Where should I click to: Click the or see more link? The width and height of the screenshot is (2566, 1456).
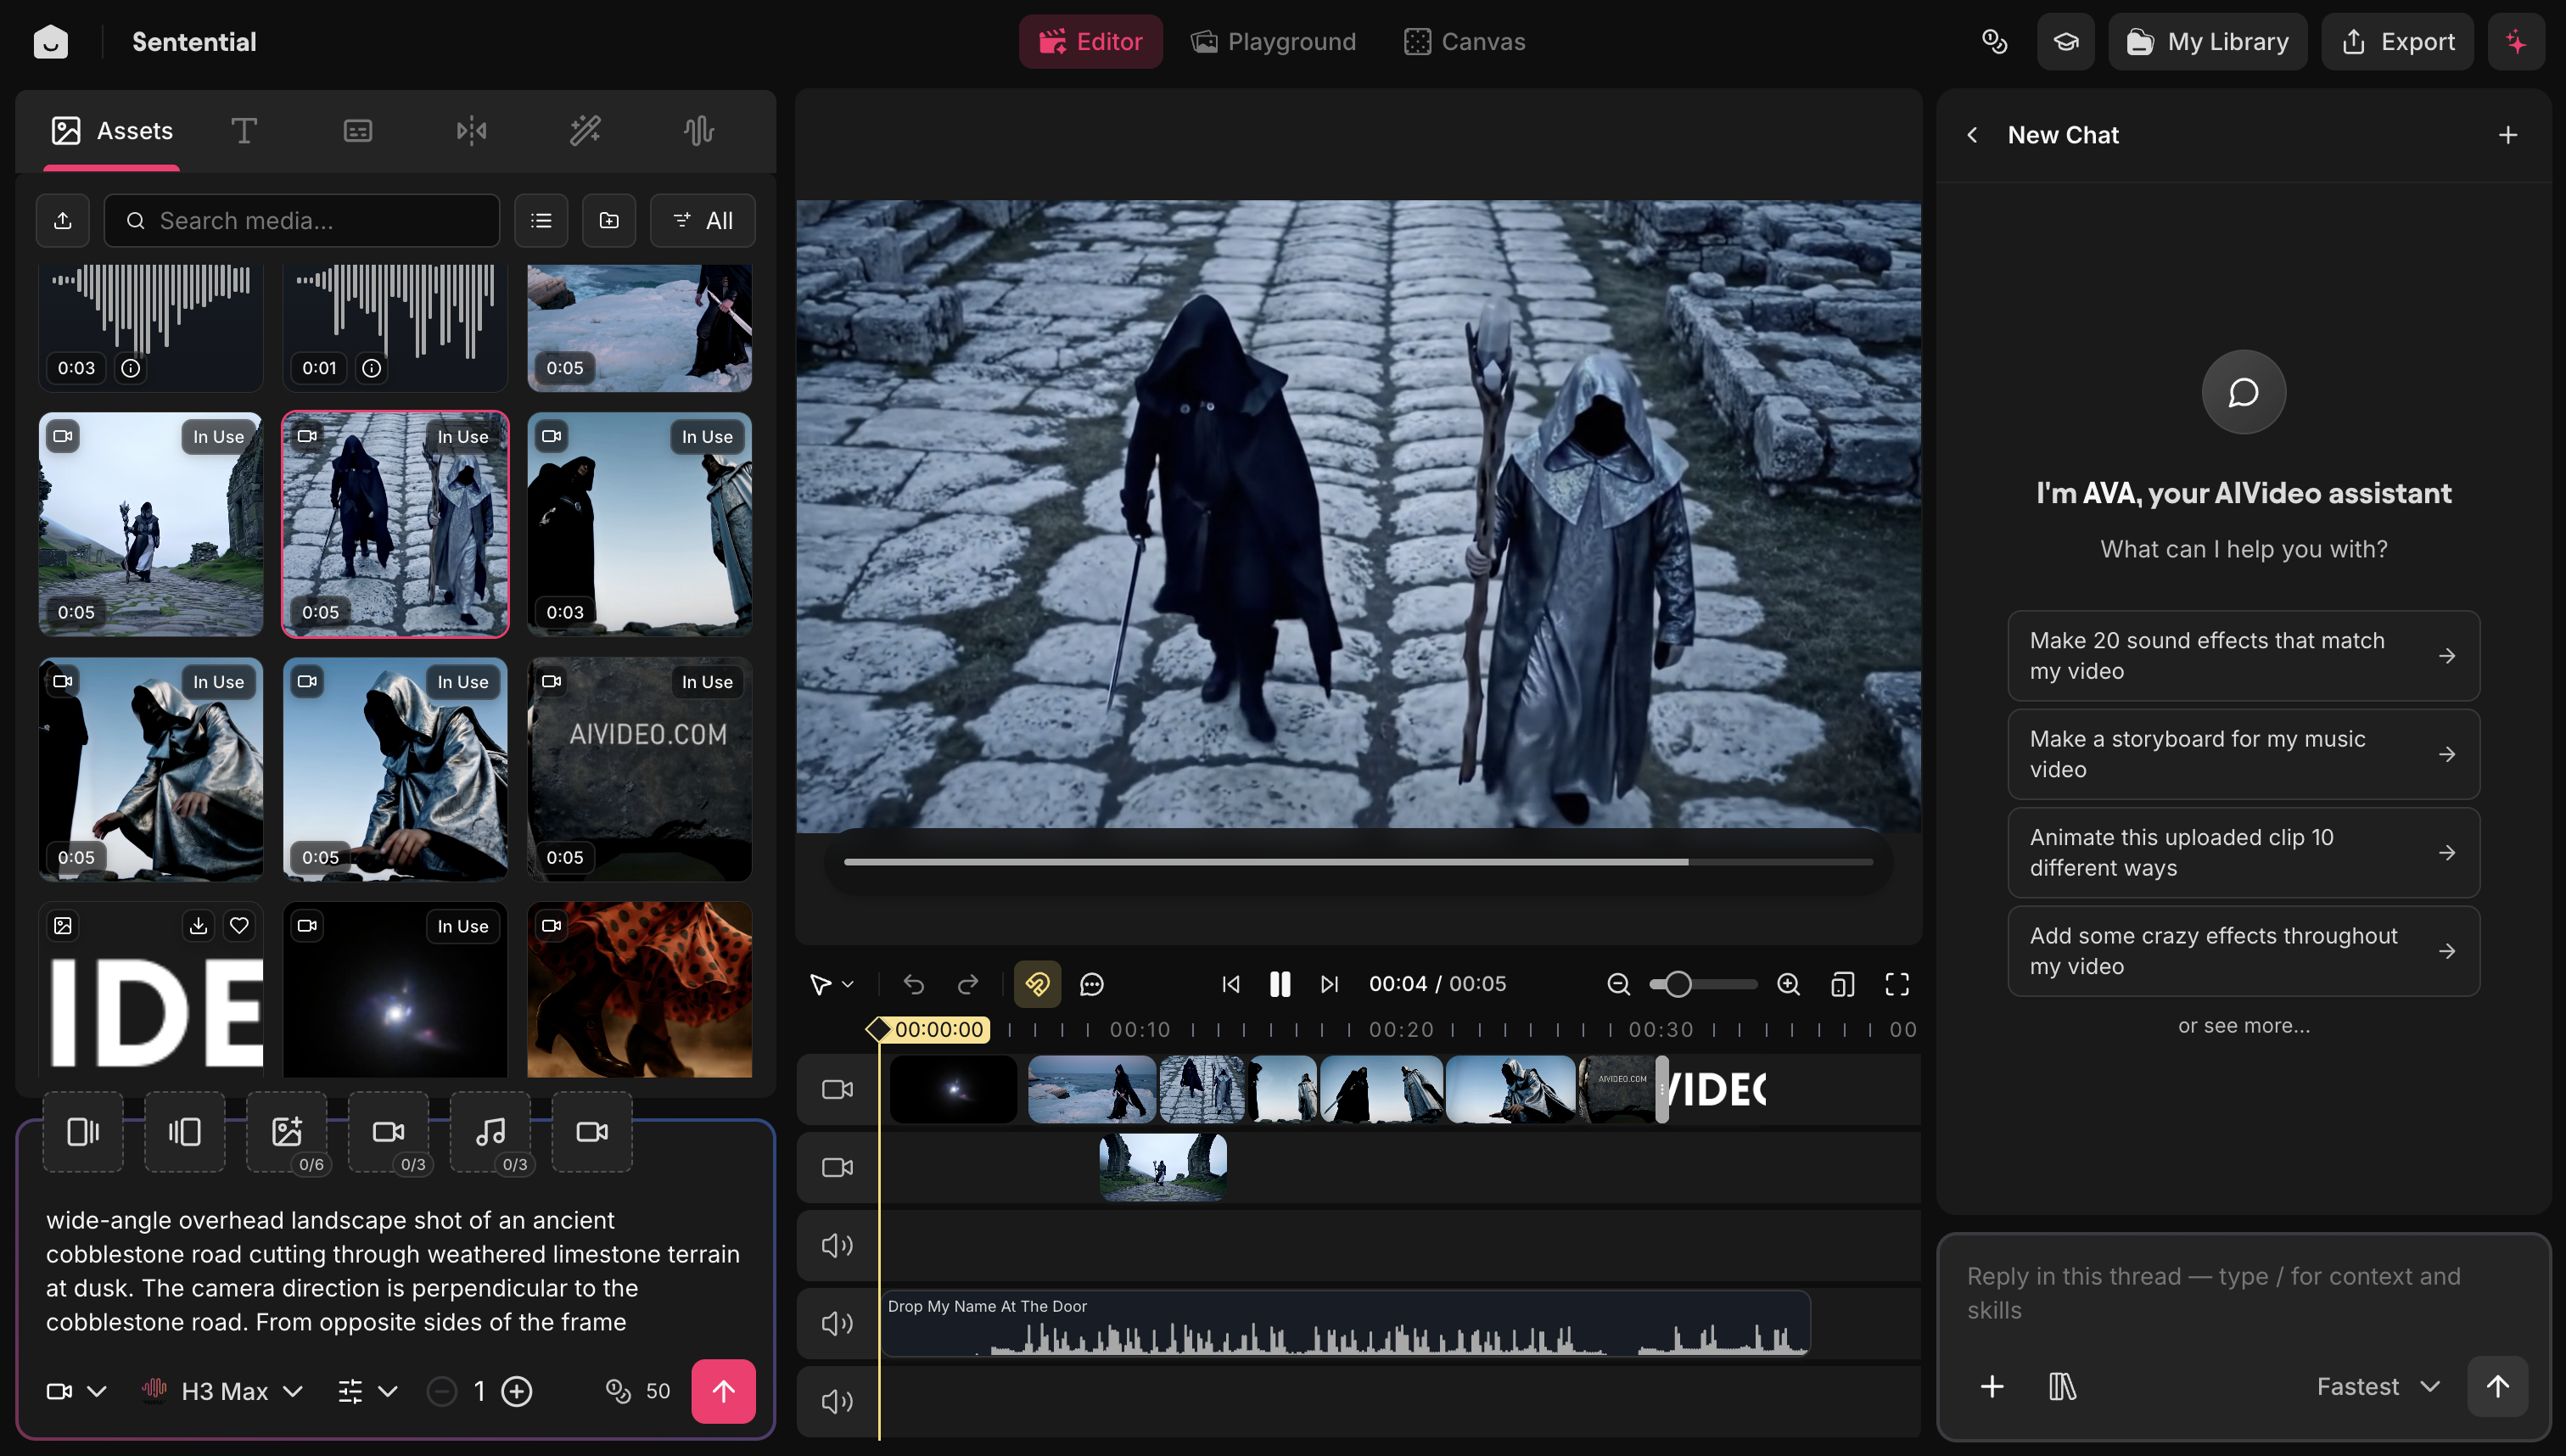pyautogui.click(x=2244, y=1025)
